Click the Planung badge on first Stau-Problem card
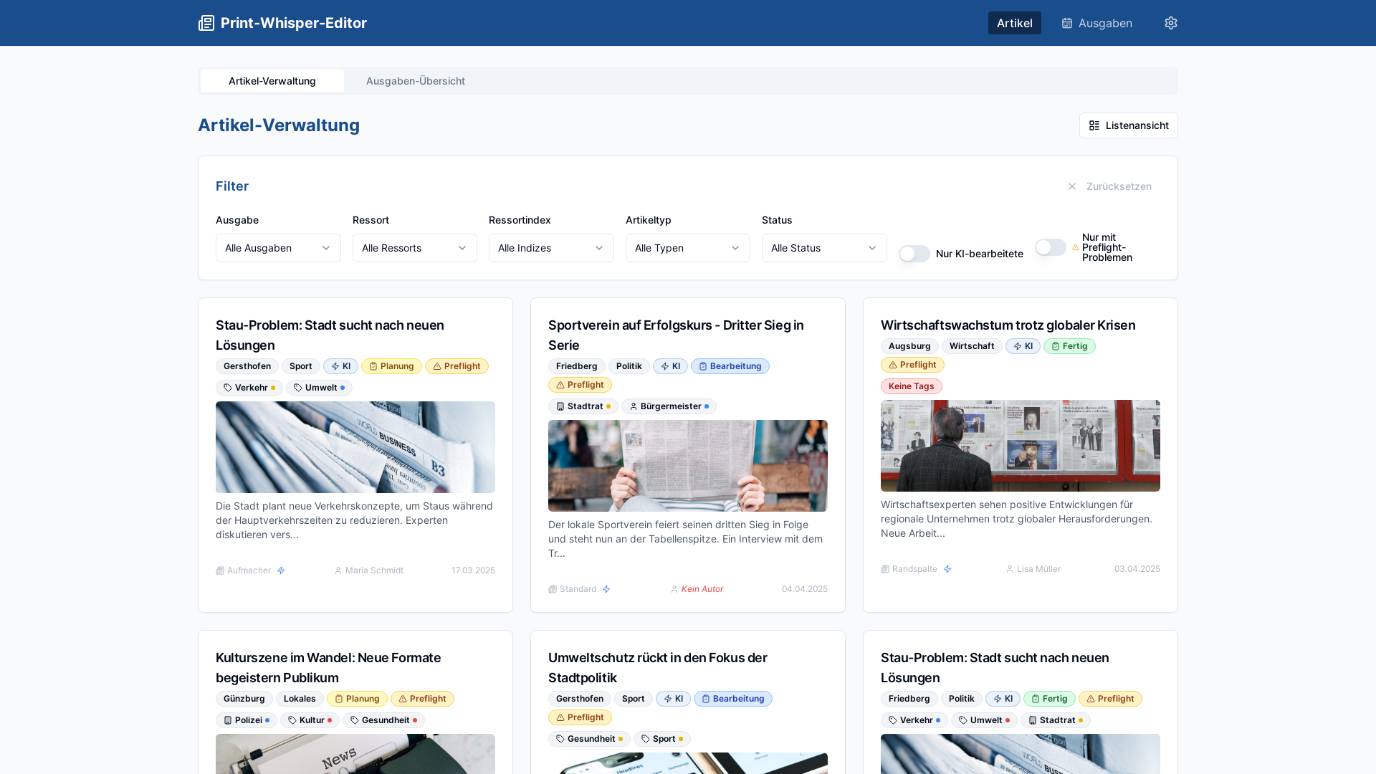The height and width of the screenshot is (774, 1376). pos(391,366)
